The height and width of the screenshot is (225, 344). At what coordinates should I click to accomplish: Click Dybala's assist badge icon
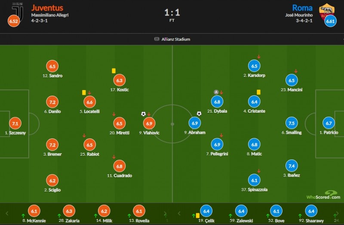click(216, 92)
